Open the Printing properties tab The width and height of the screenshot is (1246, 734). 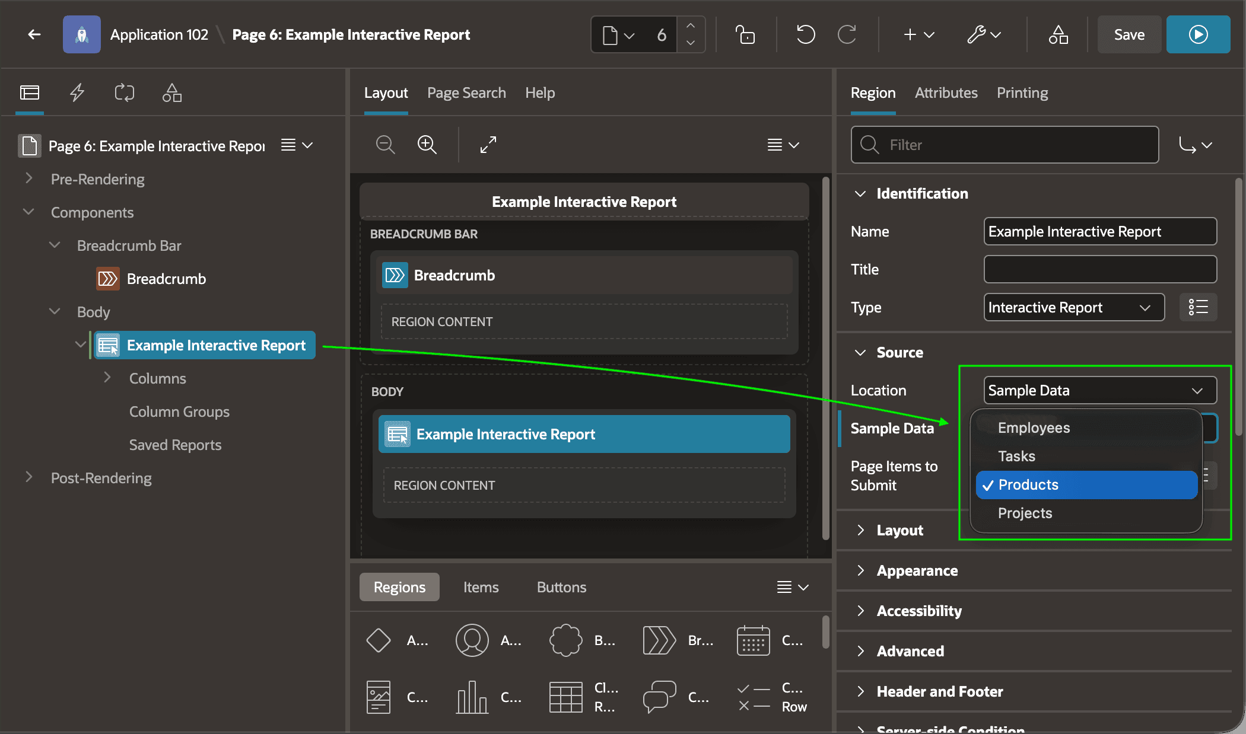(1022, 92)
